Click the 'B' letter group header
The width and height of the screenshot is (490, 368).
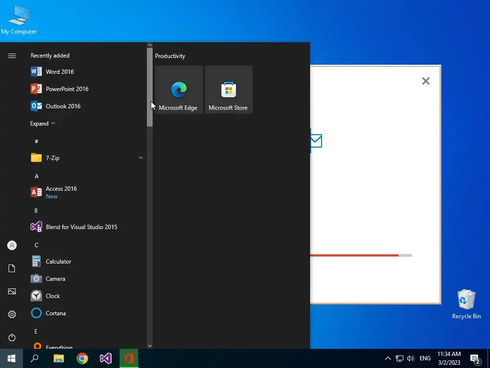click(x=36, y=211)
